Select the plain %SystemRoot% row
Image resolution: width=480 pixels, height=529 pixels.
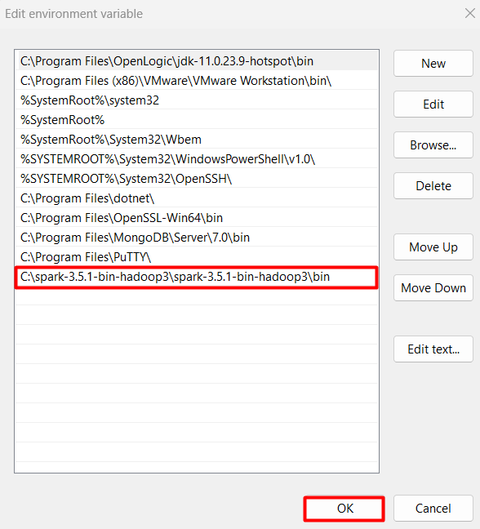click(197, 120)
